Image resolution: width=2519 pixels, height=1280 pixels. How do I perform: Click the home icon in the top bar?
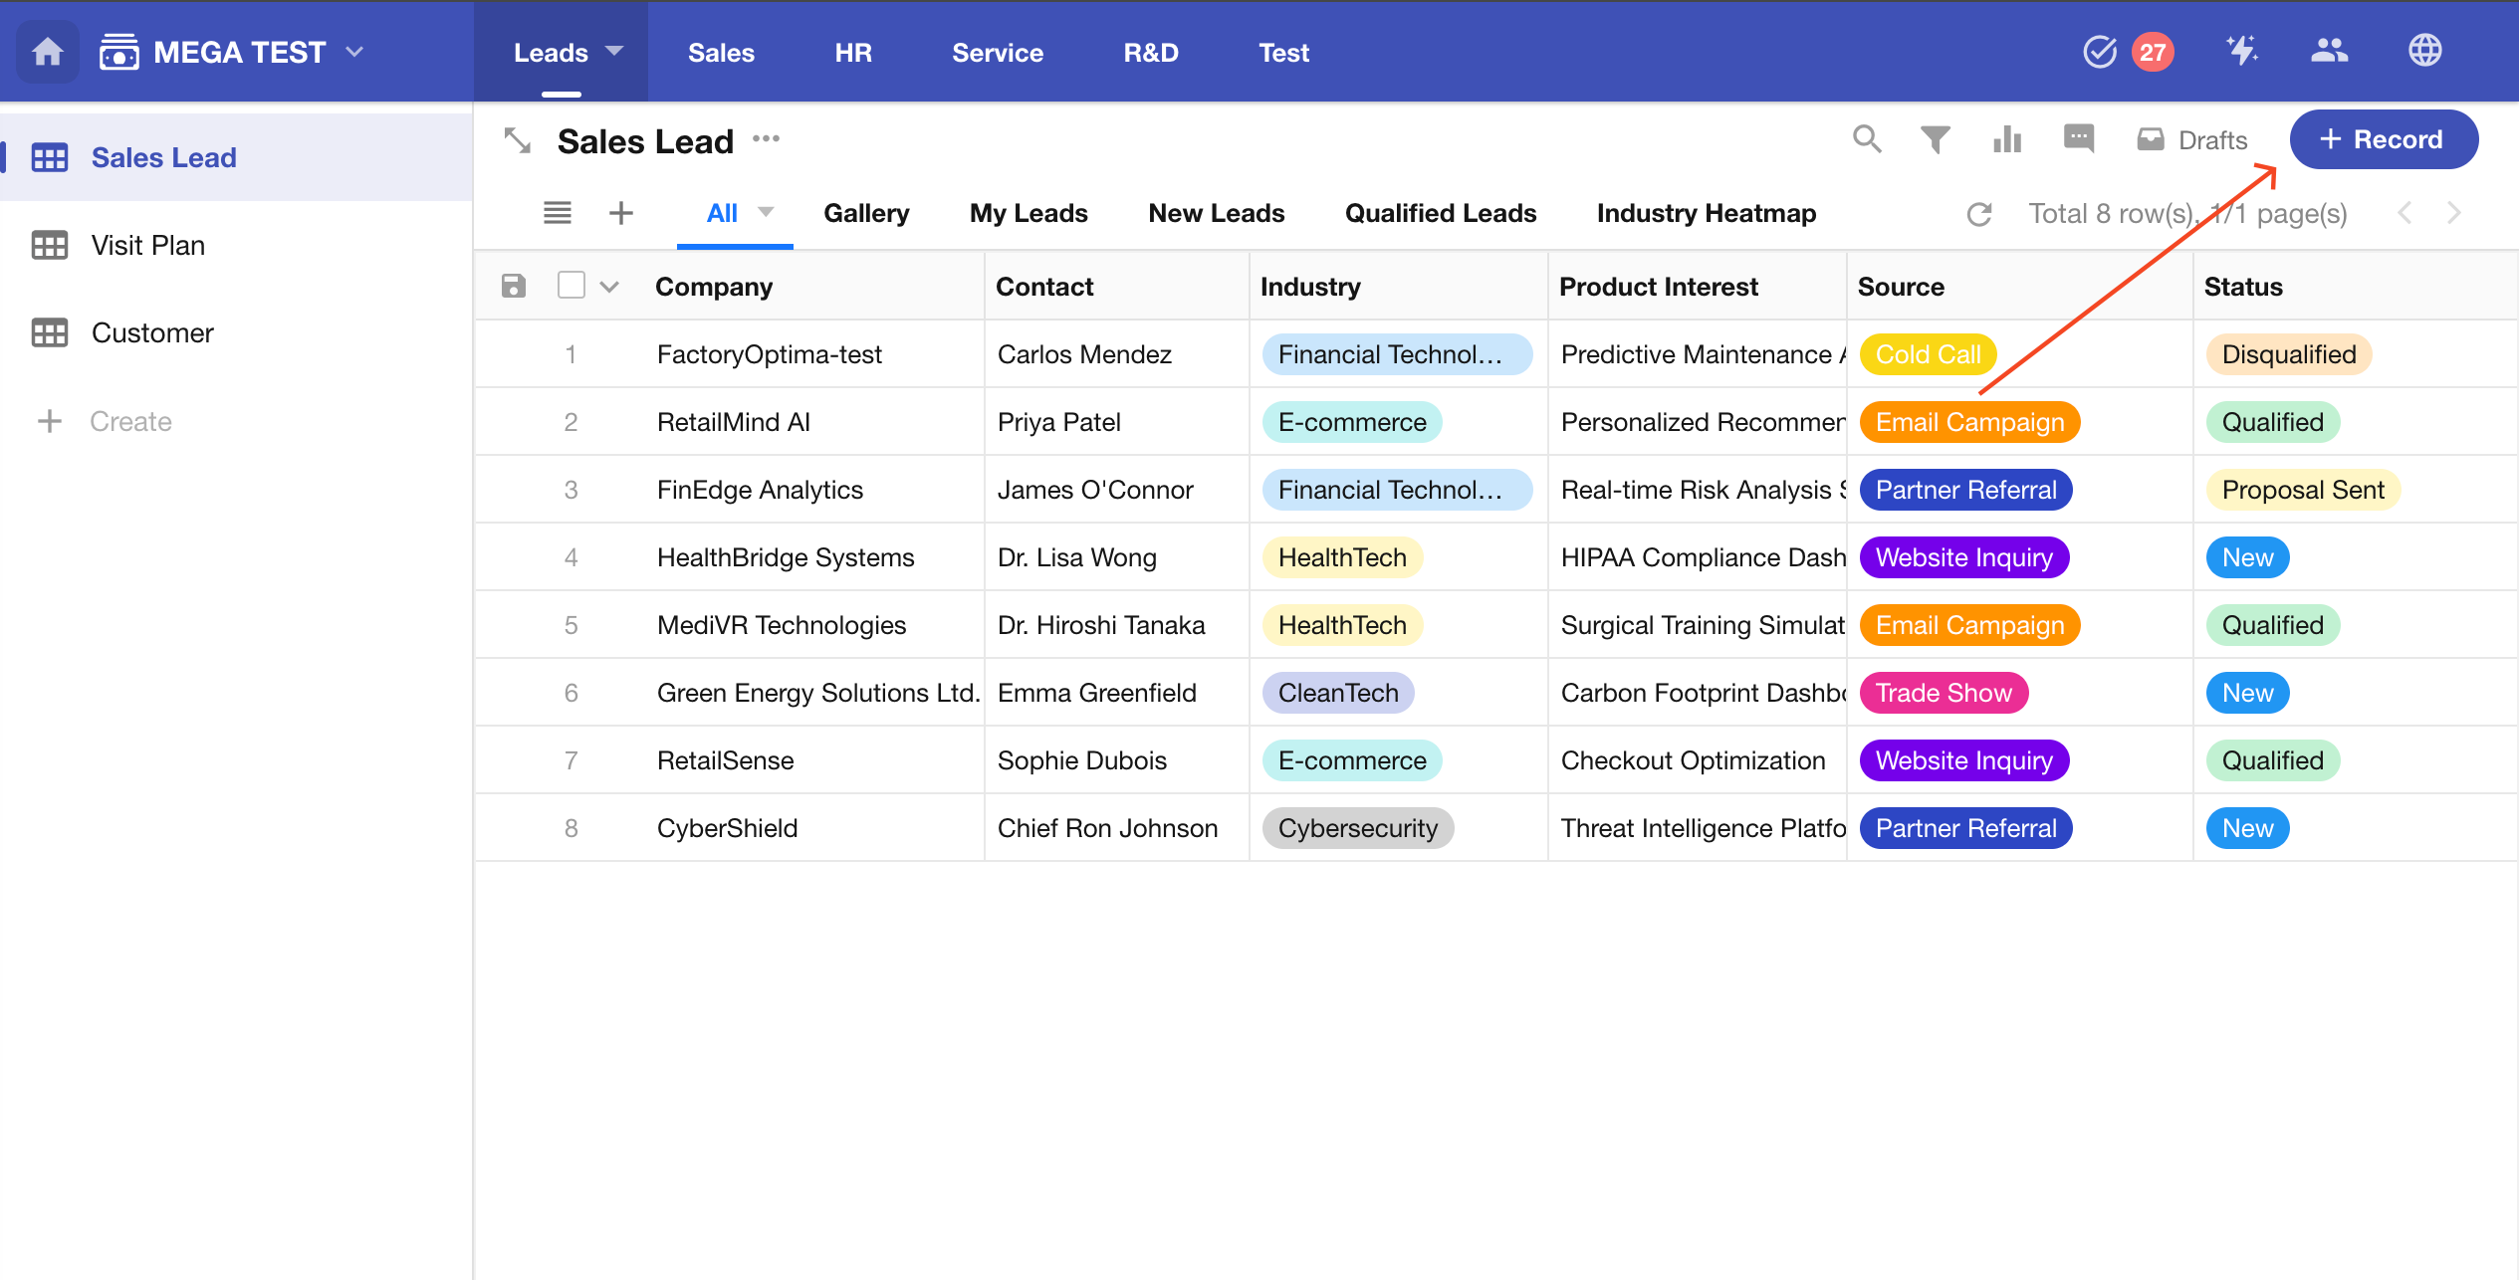[47, 52]
